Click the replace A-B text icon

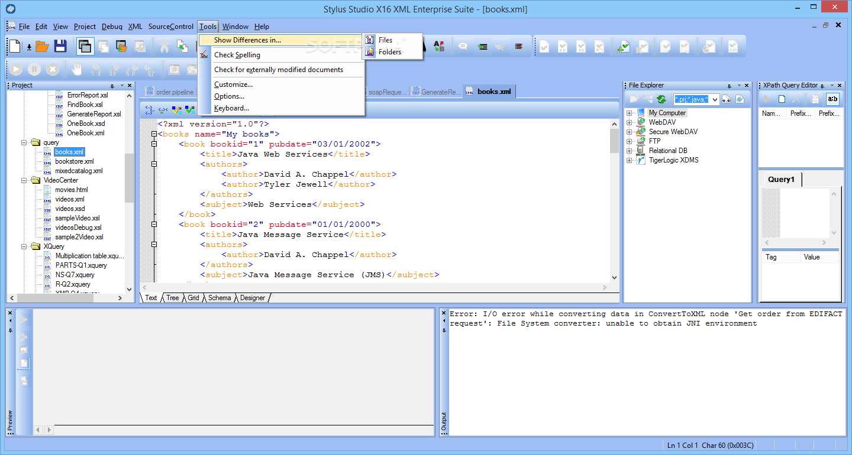(x=438, y=46)
